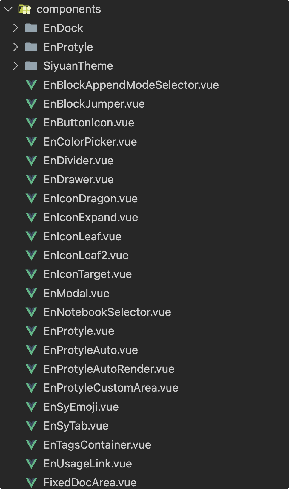Click the Vue icon beside EnBlockJumper.vue
This screenshot has height=489, width=289.
click(x=31, y=104)
